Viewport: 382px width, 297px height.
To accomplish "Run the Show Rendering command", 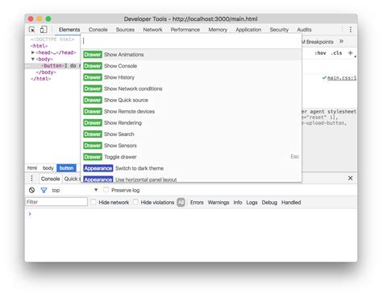I will [191, 122].
